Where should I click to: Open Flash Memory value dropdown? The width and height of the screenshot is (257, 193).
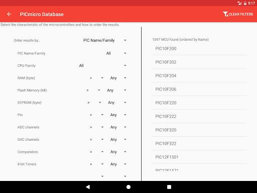(x=116, y=90)
